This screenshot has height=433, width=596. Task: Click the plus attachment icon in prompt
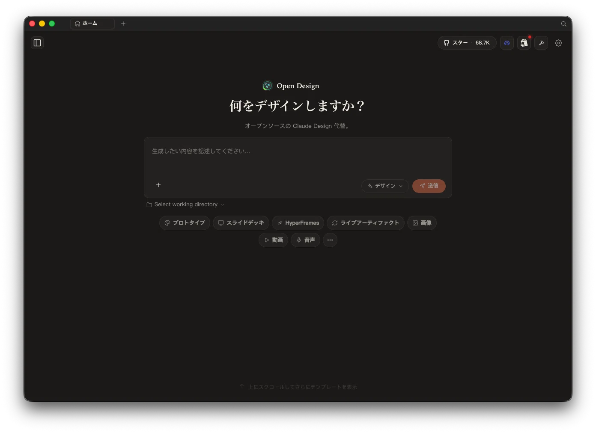pyautogui.click(x=158, y=185)
